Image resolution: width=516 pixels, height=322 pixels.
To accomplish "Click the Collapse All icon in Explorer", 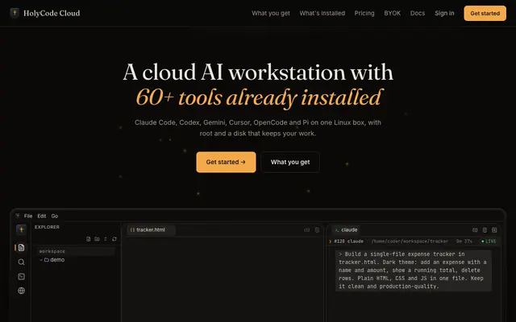I will [x=106, y=239].
